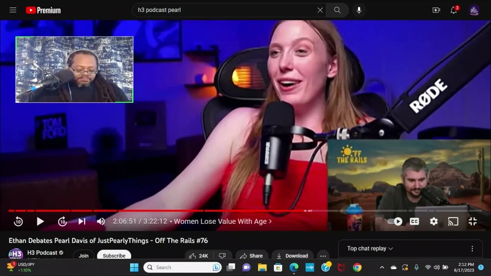Screen dimensions: 491x276
Task: Open the Windows notification count badge
Action: (481, 267)
